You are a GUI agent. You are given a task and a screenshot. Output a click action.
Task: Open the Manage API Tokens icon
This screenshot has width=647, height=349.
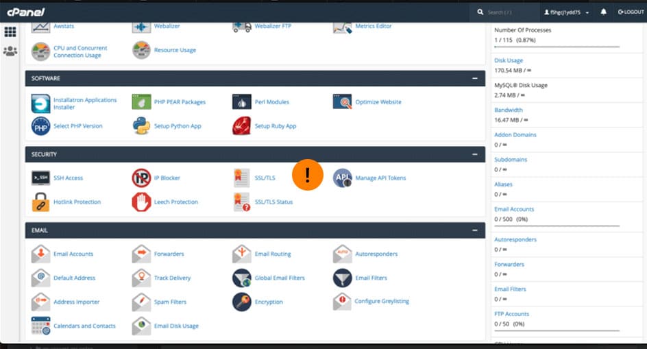[x=343, y=178]
